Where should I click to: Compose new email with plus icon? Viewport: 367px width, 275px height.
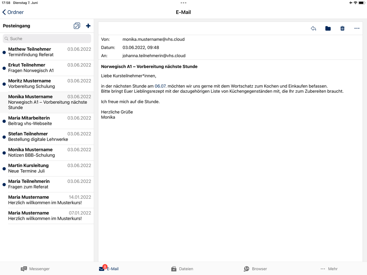point(88,26)
